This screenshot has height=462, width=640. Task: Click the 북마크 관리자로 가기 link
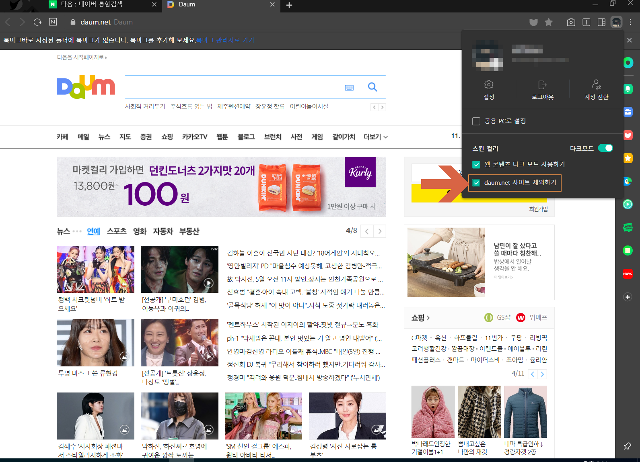tap(225, 40)
